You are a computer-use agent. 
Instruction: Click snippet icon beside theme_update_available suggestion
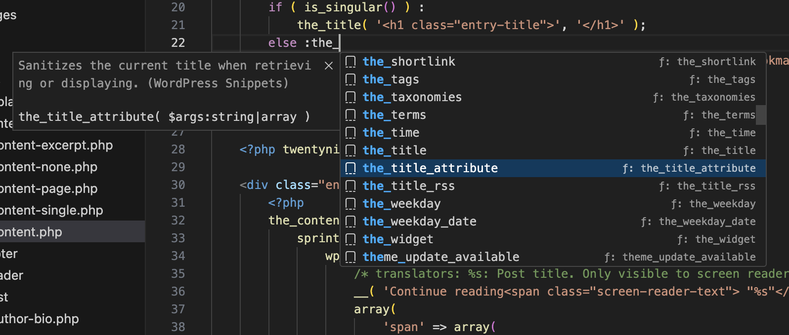click(351, 257)
